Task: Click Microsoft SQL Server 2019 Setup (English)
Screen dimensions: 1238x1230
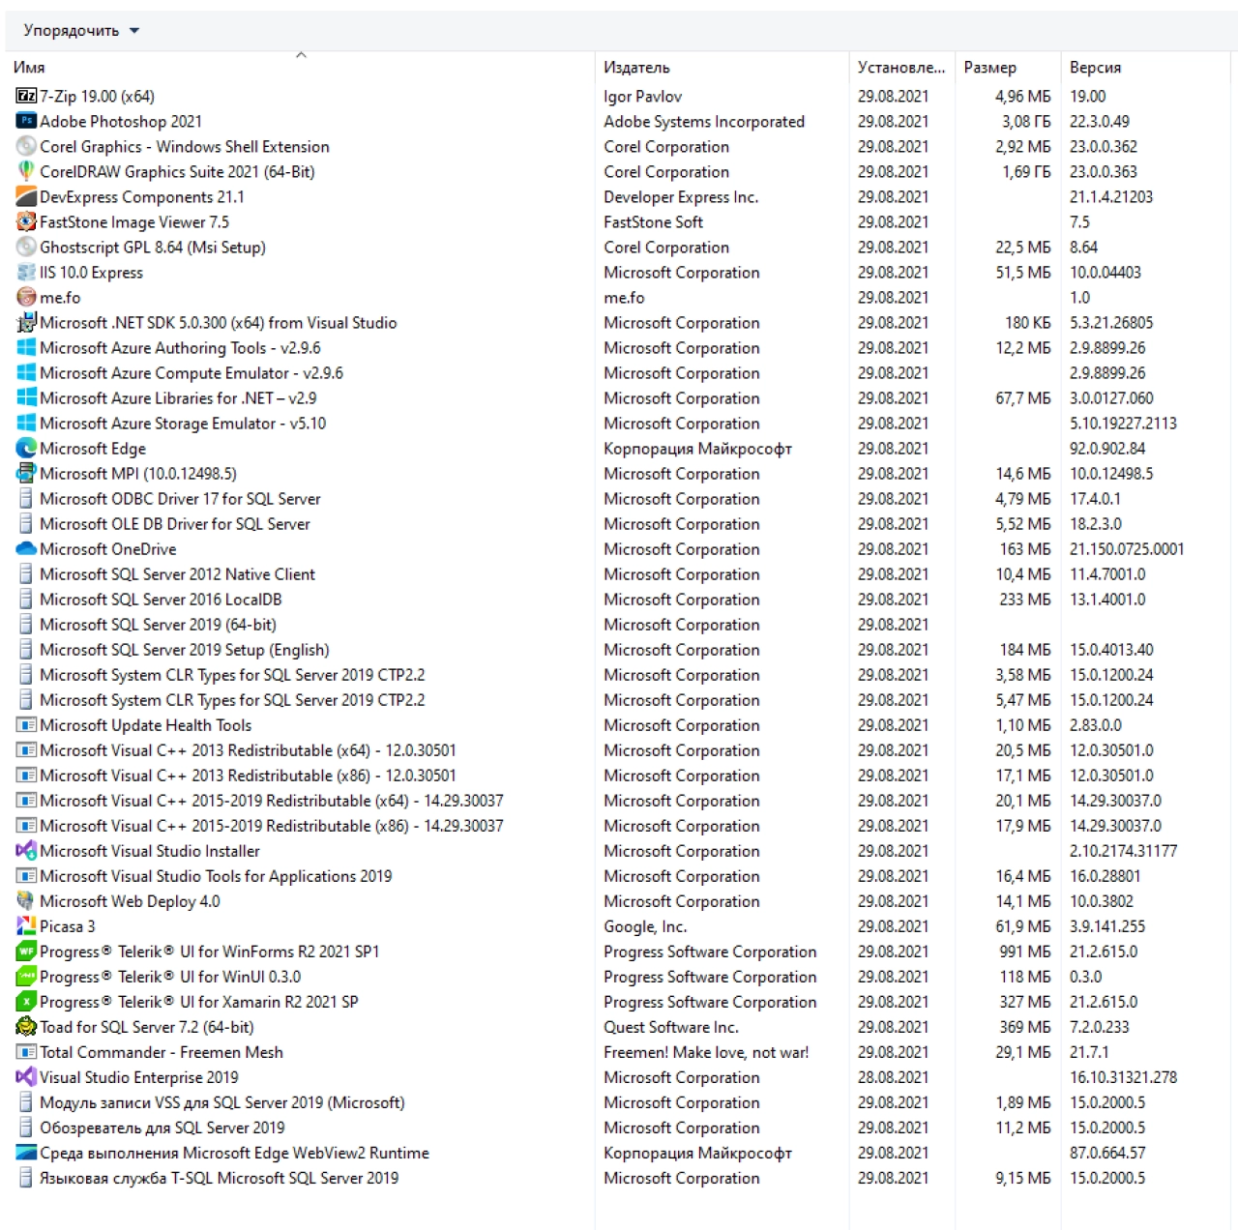Action: pyautogui.click(x=184, y=649)
